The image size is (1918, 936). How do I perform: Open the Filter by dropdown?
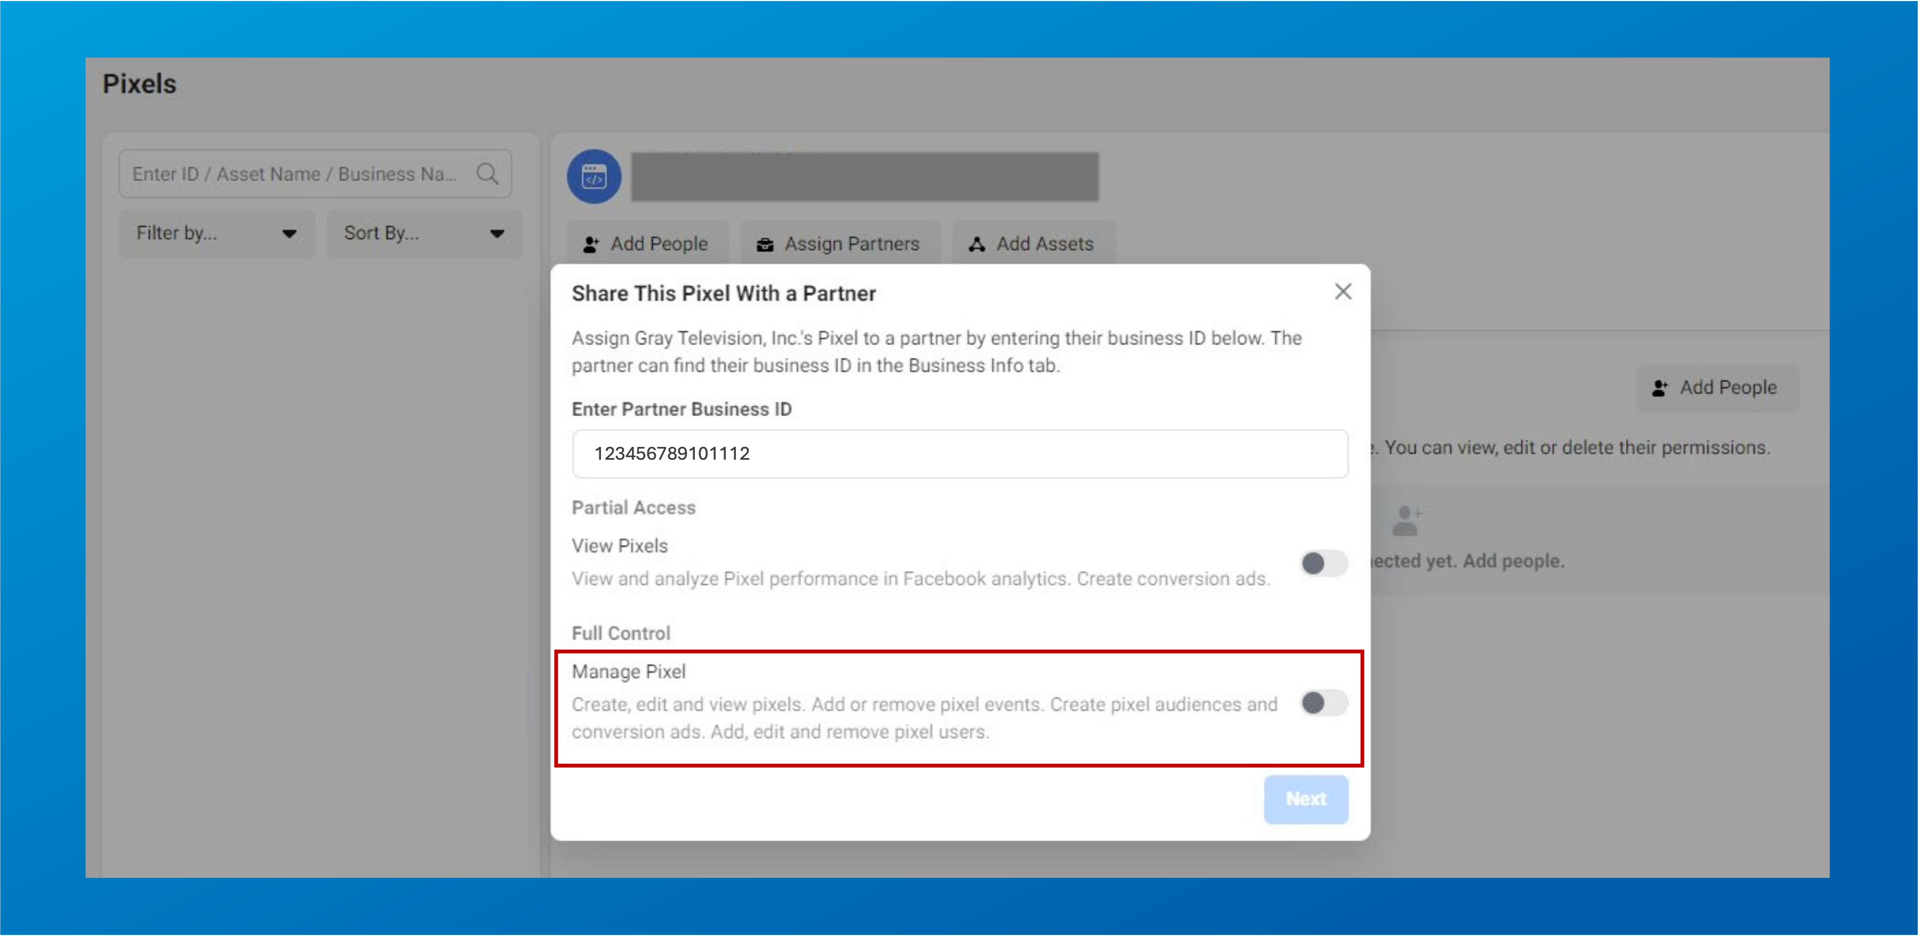point(216,233)
